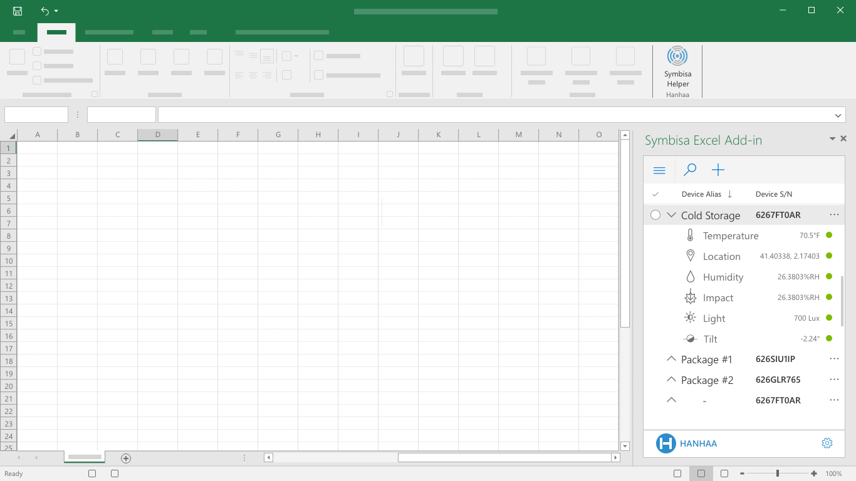Image resolution: width=856 pixels, height=481 pixels.
Task: Expand the formula bar with chevron
Action: [x=838, y=115]
